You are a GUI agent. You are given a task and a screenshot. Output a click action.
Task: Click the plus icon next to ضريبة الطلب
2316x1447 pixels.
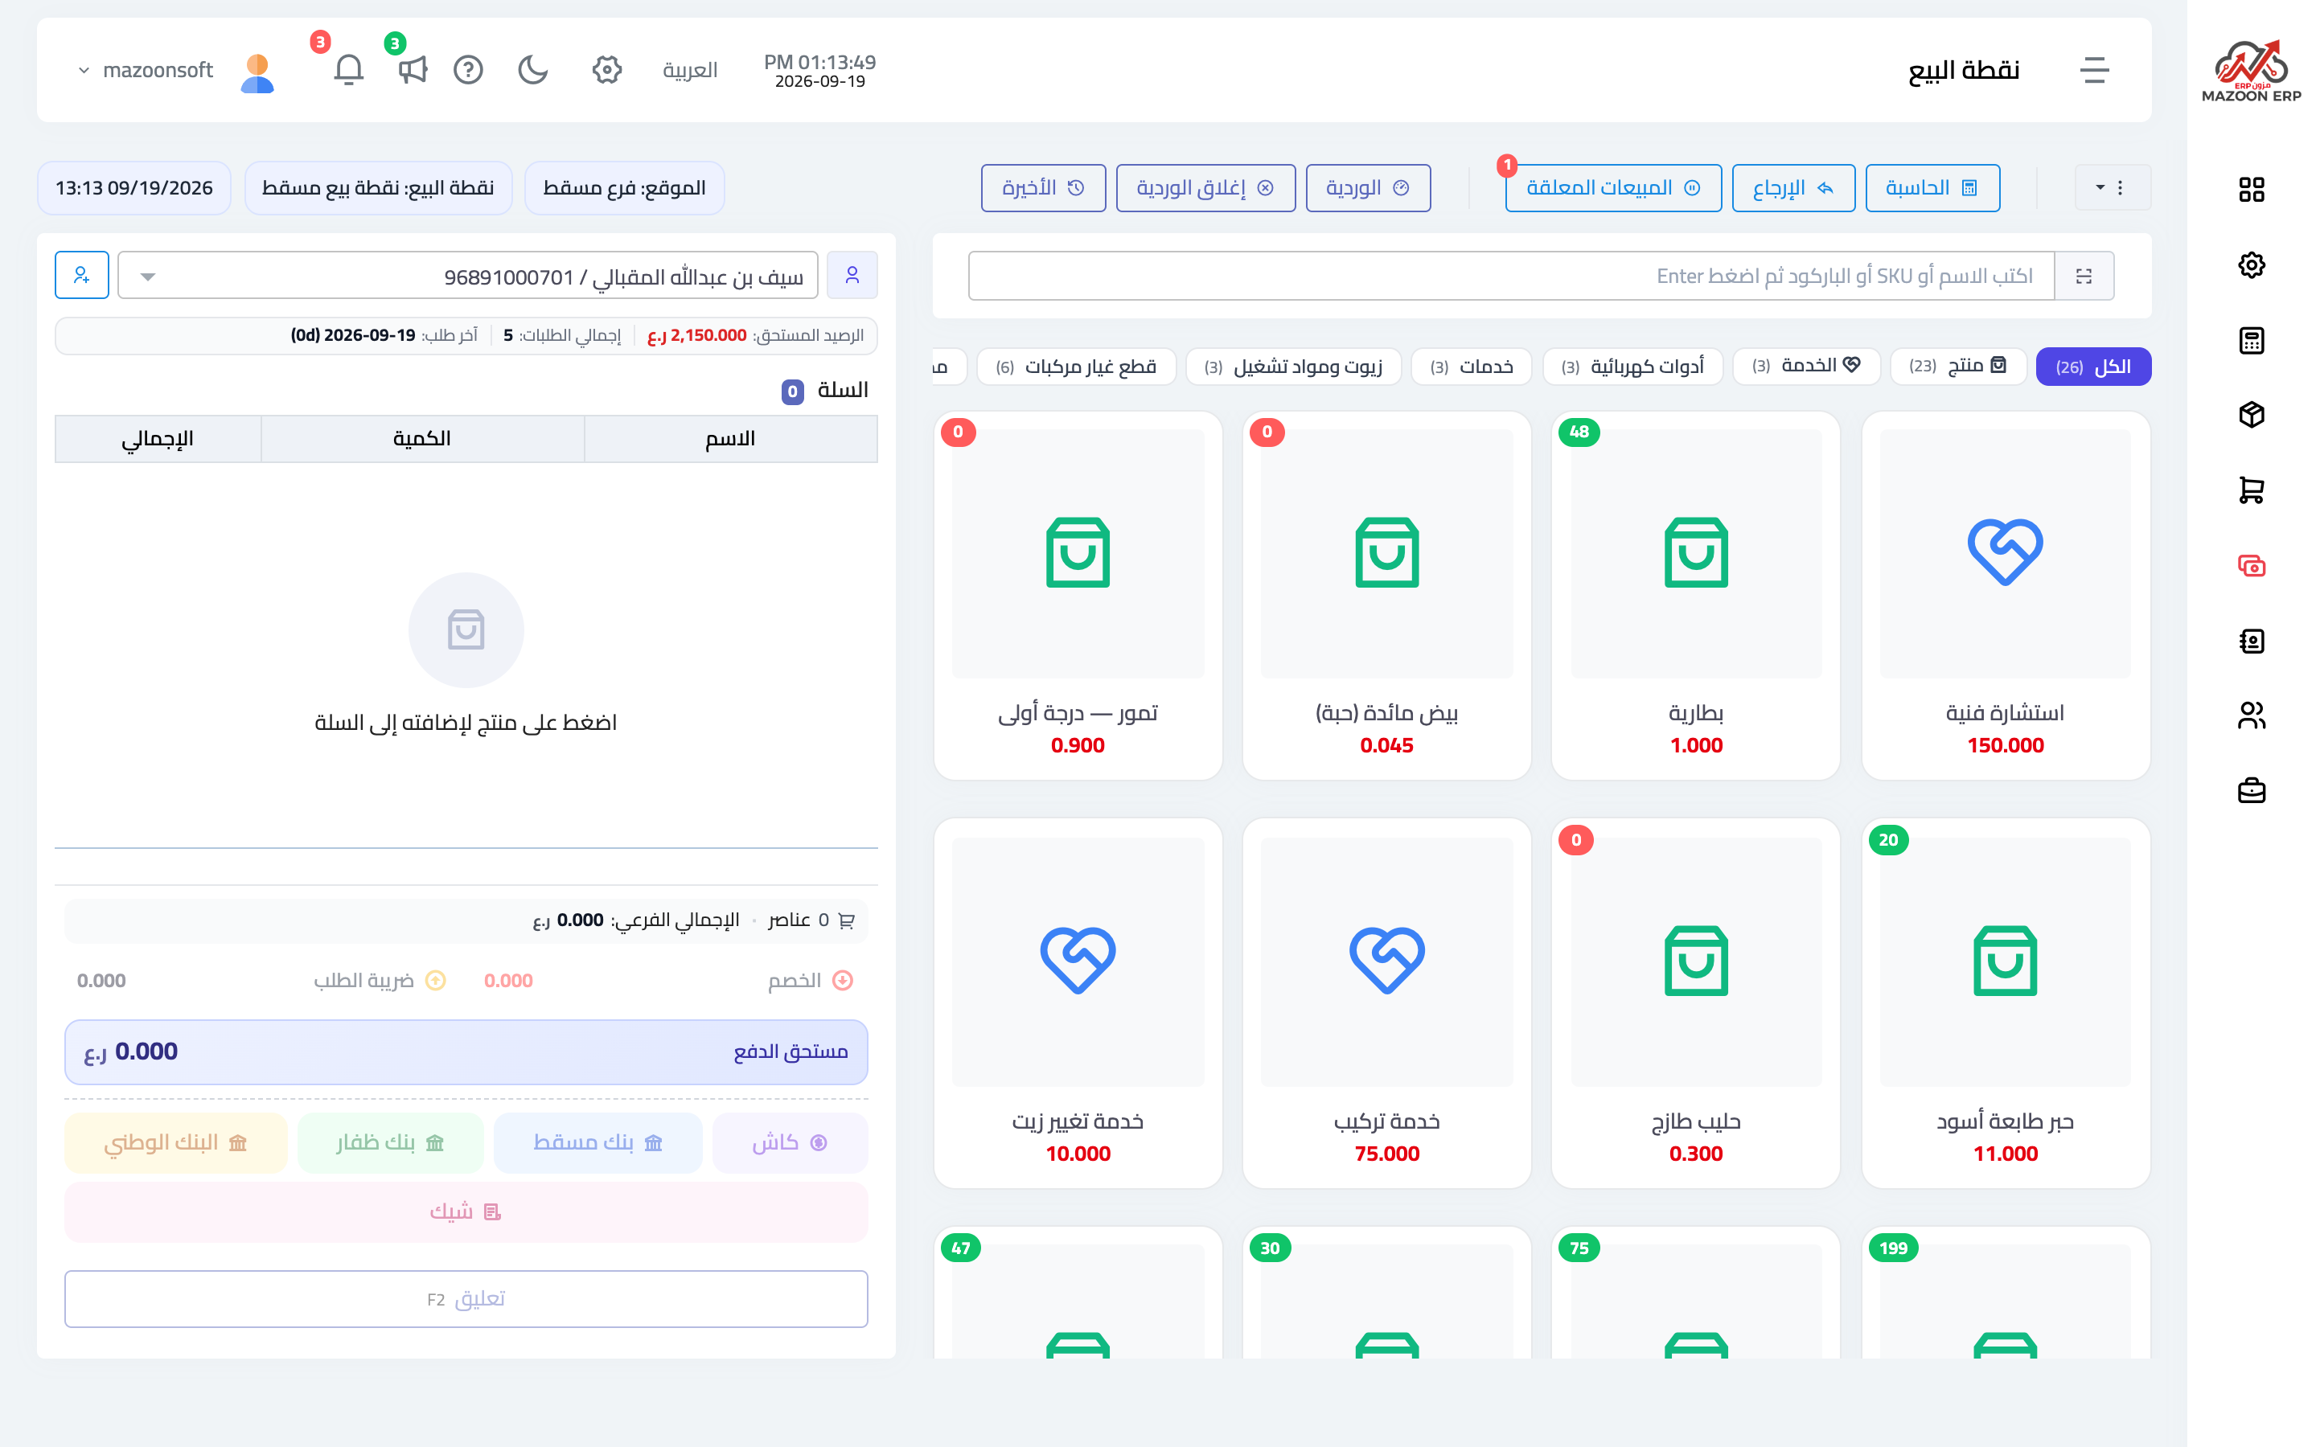435,981
